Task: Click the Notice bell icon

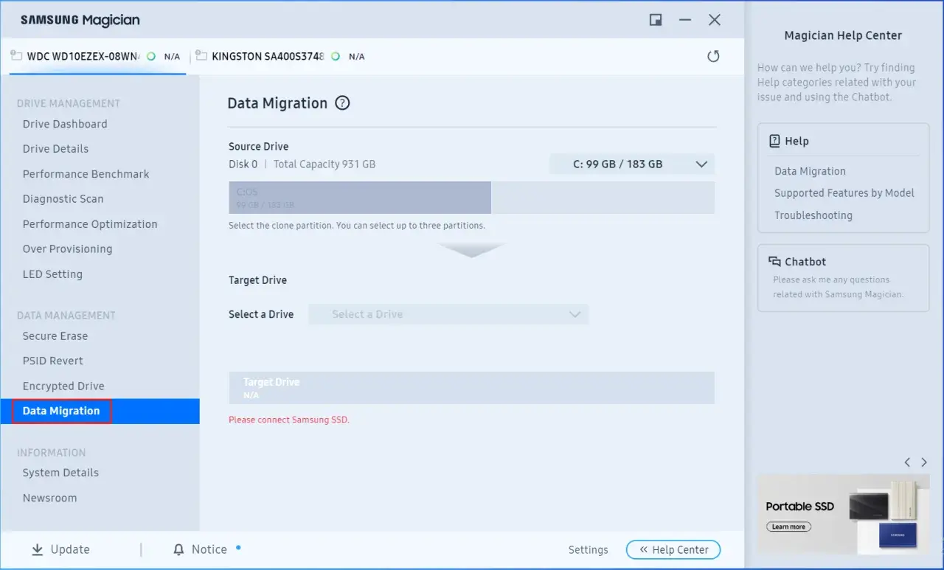Action: [x=178, y=549]
